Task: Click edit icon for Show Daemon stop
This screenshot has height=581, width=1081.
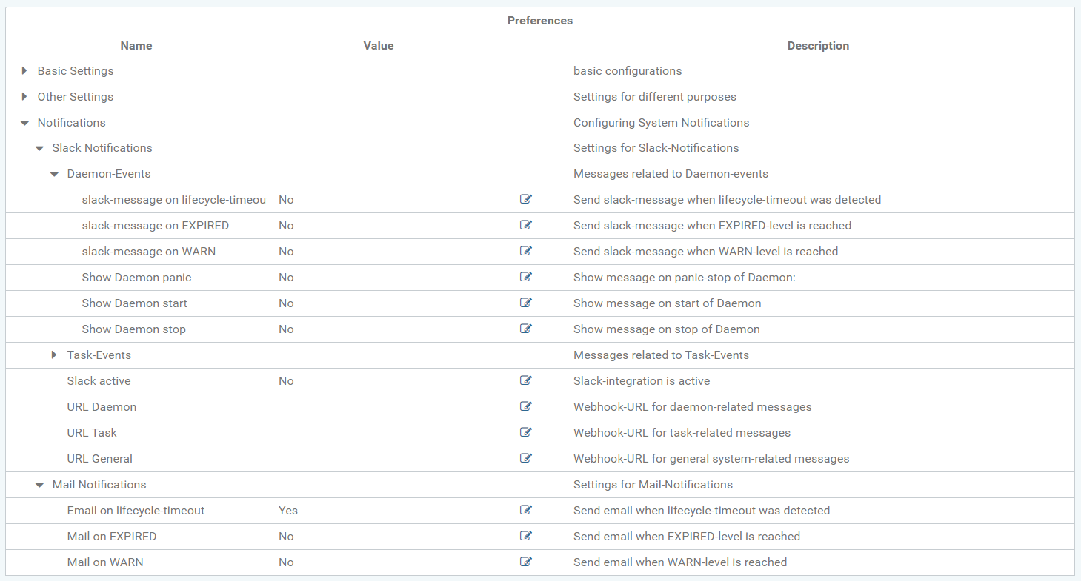Action: [526, 329]
